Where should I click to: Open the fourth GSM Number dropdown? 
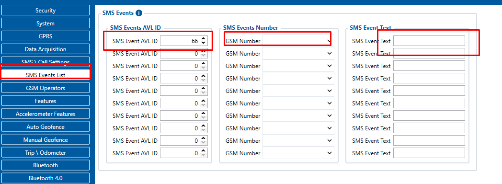tap(298, 79)
